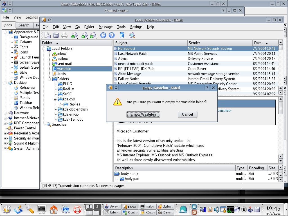Launch Konqueror web browser from the panel
The height and width of the screenshot is (216, 288).
[x=65, y=209]
